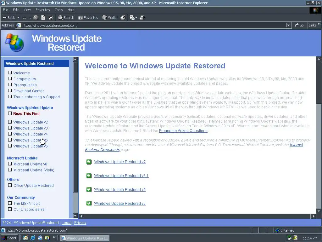Open Windows Update v4 in the sidebar
Image resolution: width=322 pixels, height=242 pixels.
pyautogui.click(x=31, y=134)
